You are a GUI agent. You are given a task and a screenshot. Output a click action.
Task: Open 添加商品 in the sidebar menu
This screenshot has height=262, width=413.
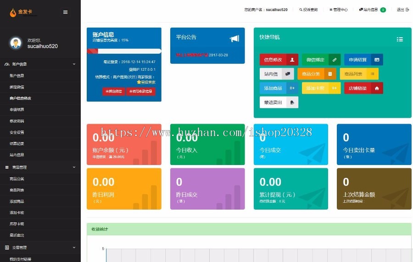pyautogui.click(x=17, y=201)
